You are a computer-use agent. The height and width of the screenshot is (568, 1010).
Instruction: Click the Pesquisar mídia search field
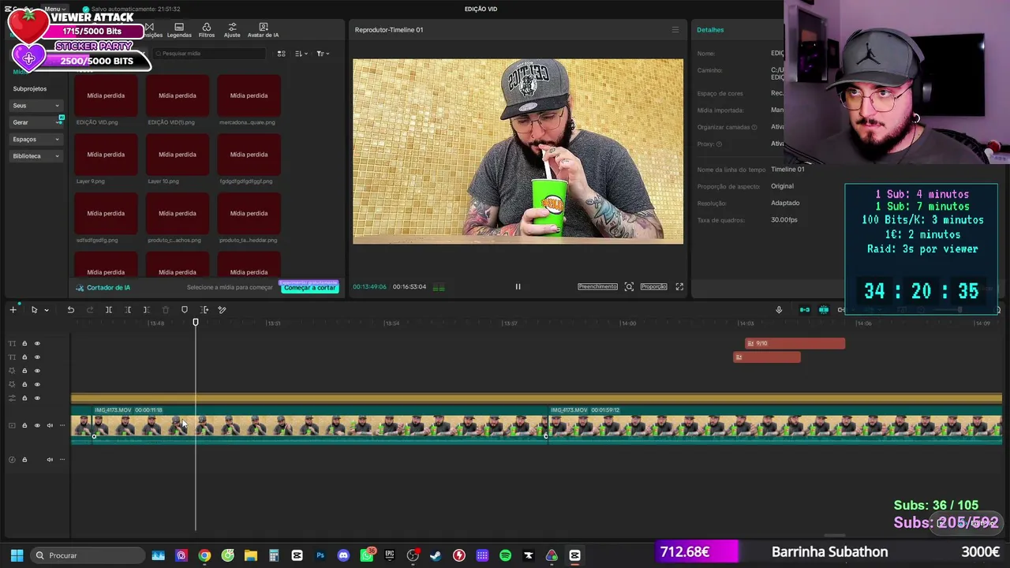[x=210, y=54]
